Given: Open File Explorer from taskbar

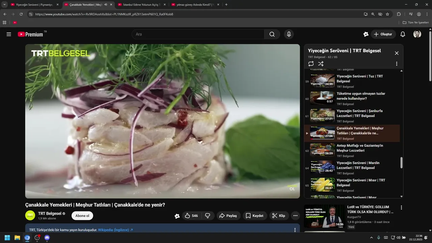Looking at the screenshot, I should pyautogui.click(x=17, y=238).
